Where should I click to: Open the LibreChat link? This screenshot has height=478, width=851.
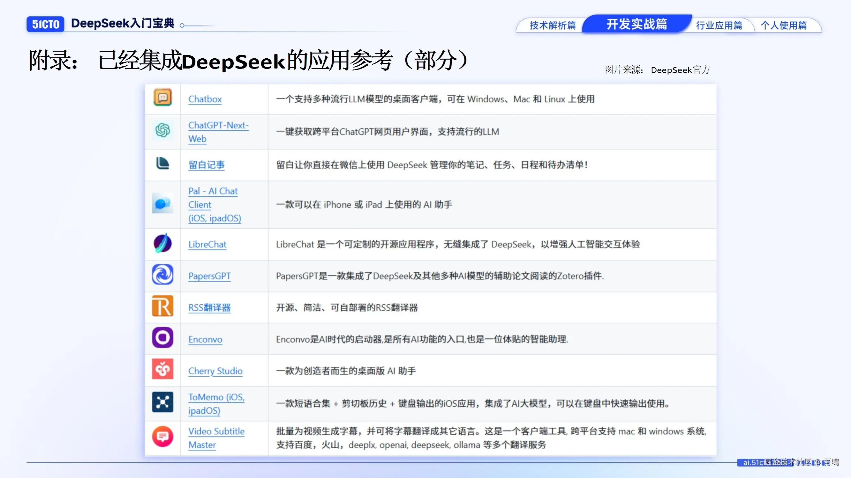click(x=207, y=244)
